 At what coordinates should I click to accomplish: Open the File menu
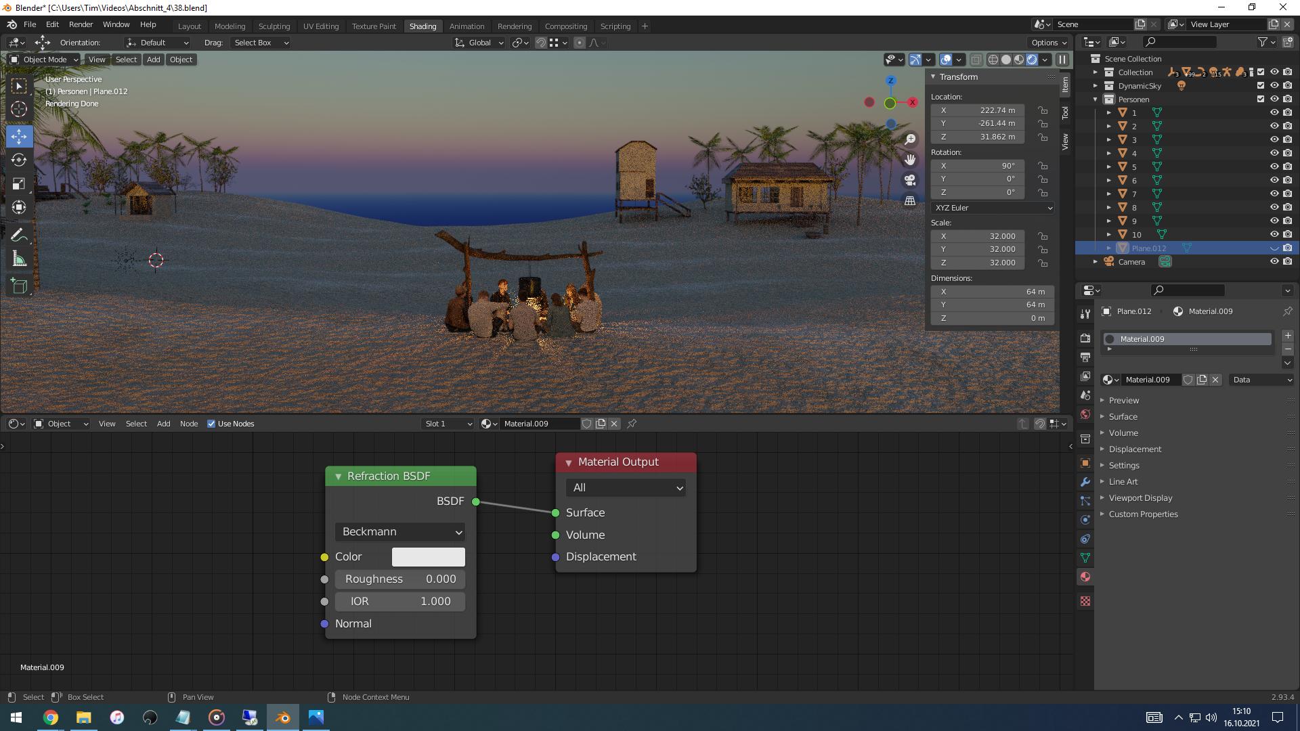pyautogui.click(x=30, y=24)
